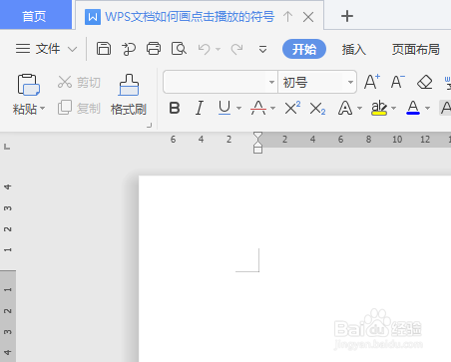
Task: Add a new tab with plus
Action: pos(347,16)
